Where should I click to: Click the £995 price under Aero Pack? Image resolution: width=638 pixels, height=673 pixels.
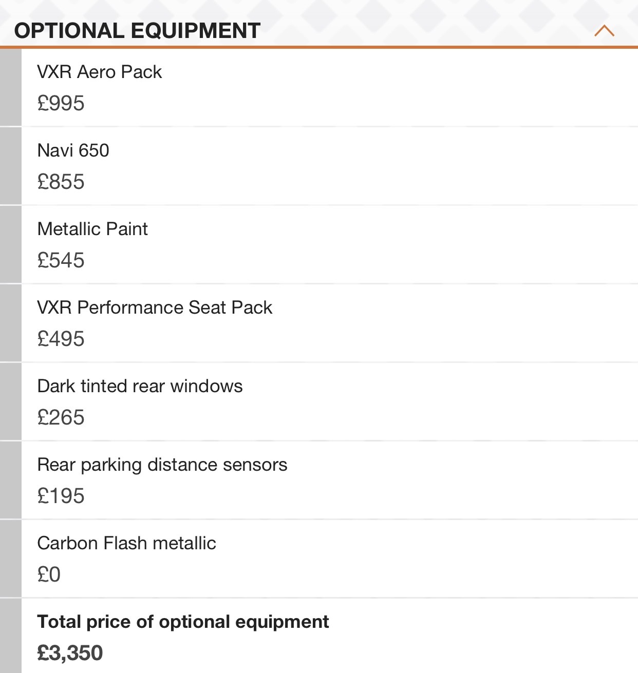(x=61, y=103)
